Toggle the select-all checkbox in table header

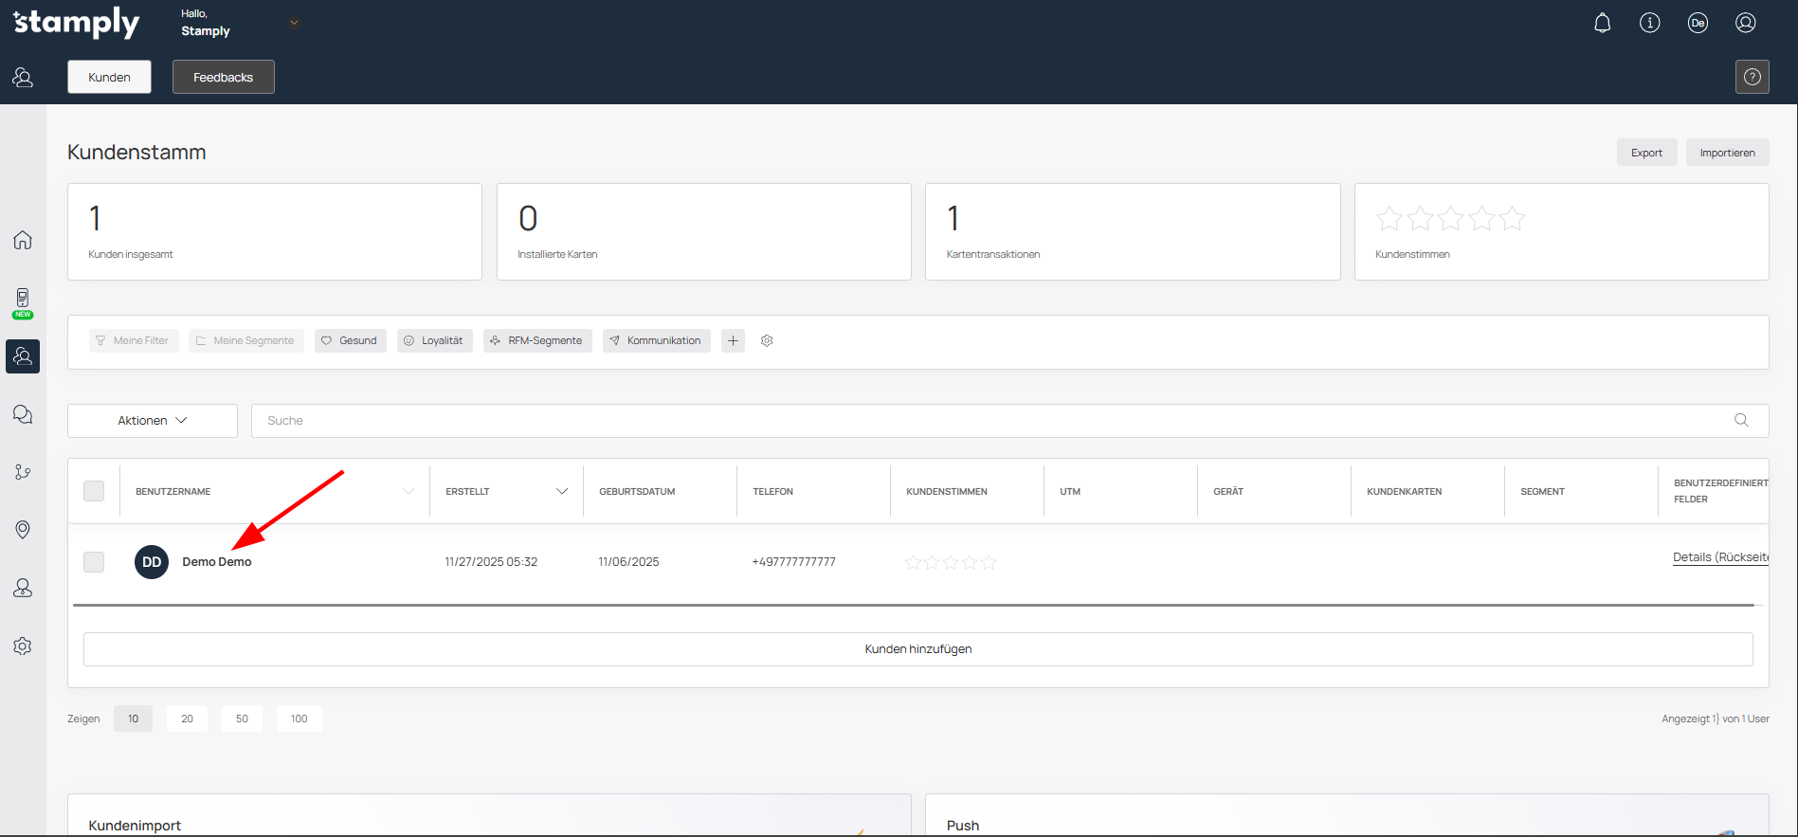[x=94, y=491]
